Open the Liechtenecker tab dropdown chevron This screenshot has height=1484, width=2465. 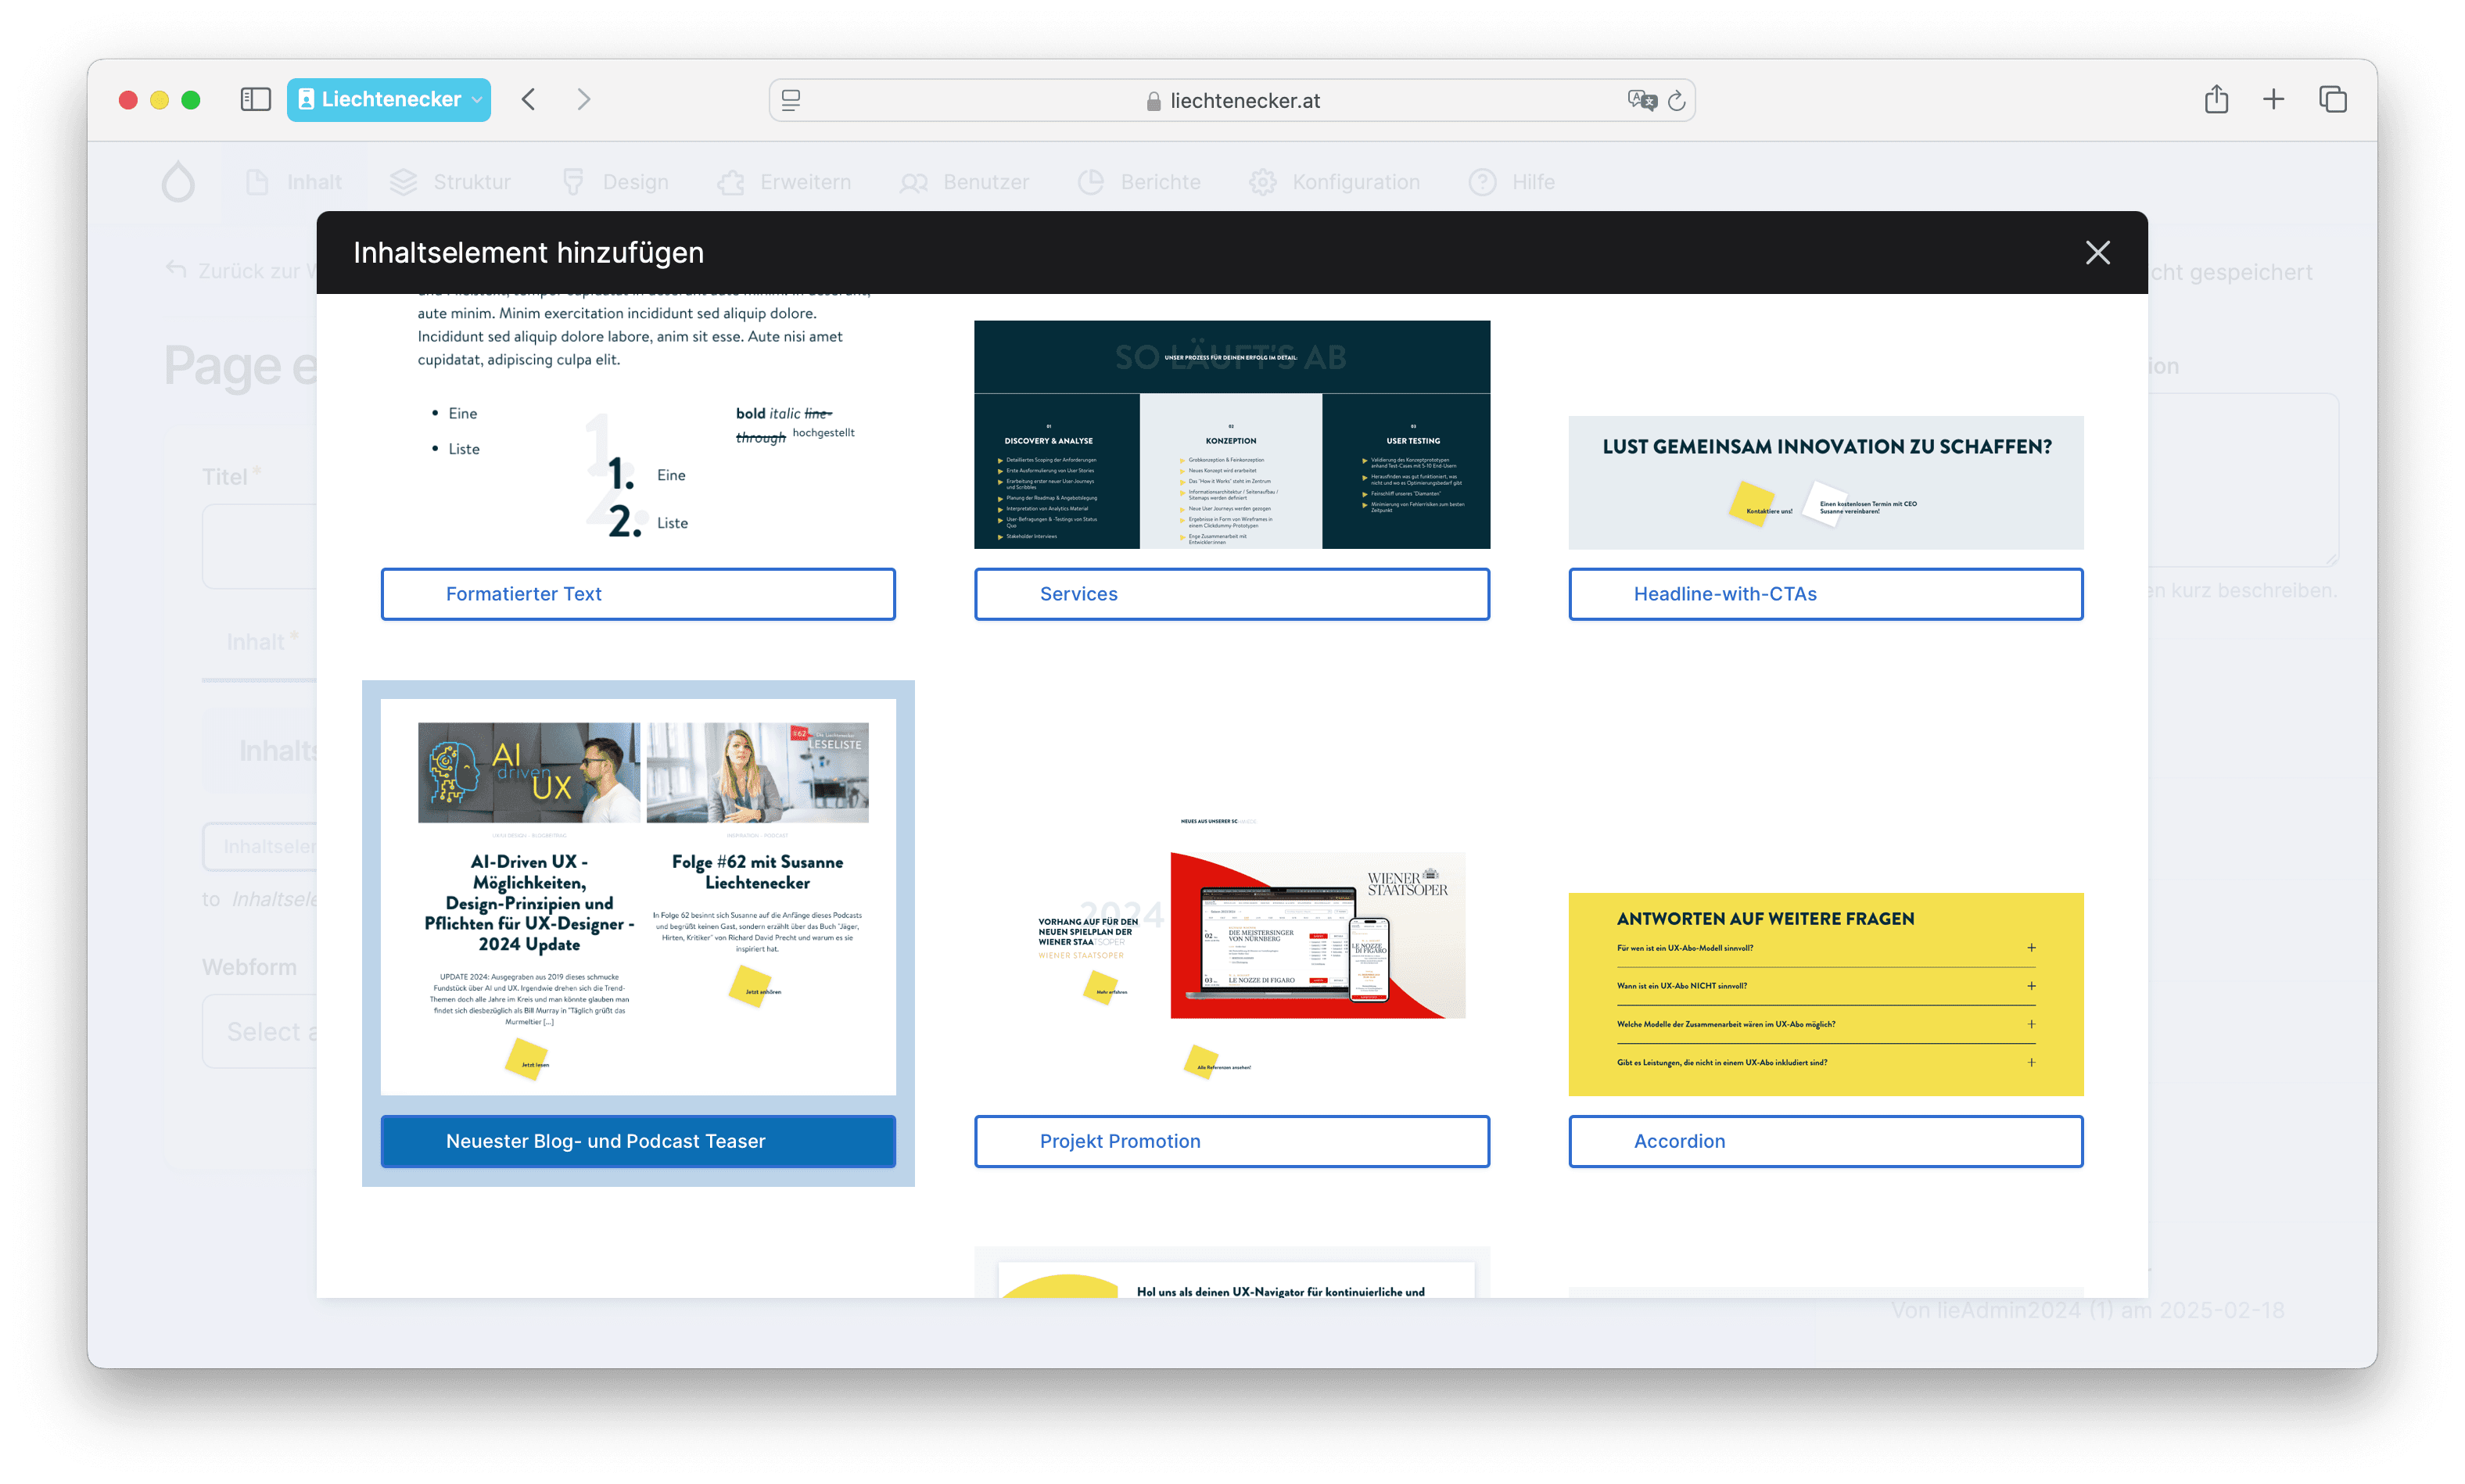click(x=476, y=100)
